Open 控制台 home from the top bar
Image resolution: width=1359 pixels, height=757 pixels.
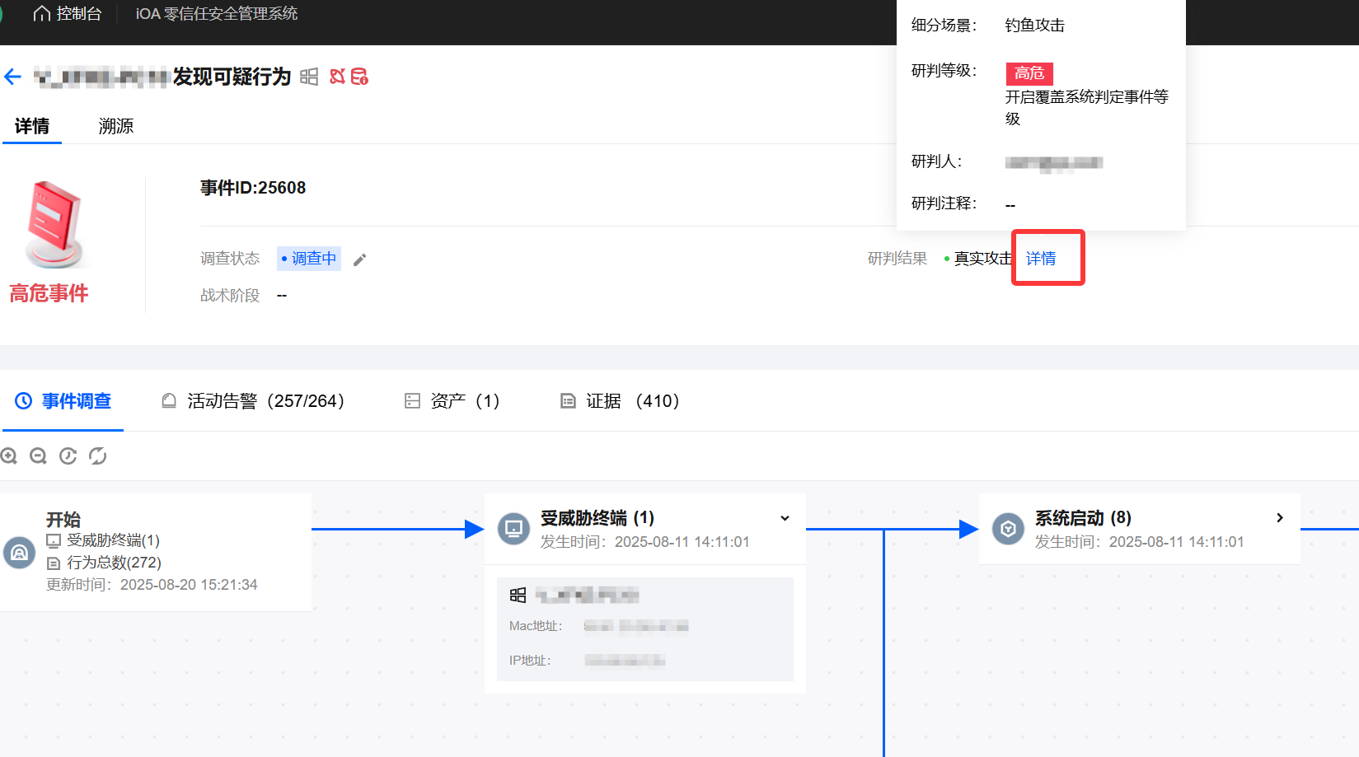(x=67, y=14)
